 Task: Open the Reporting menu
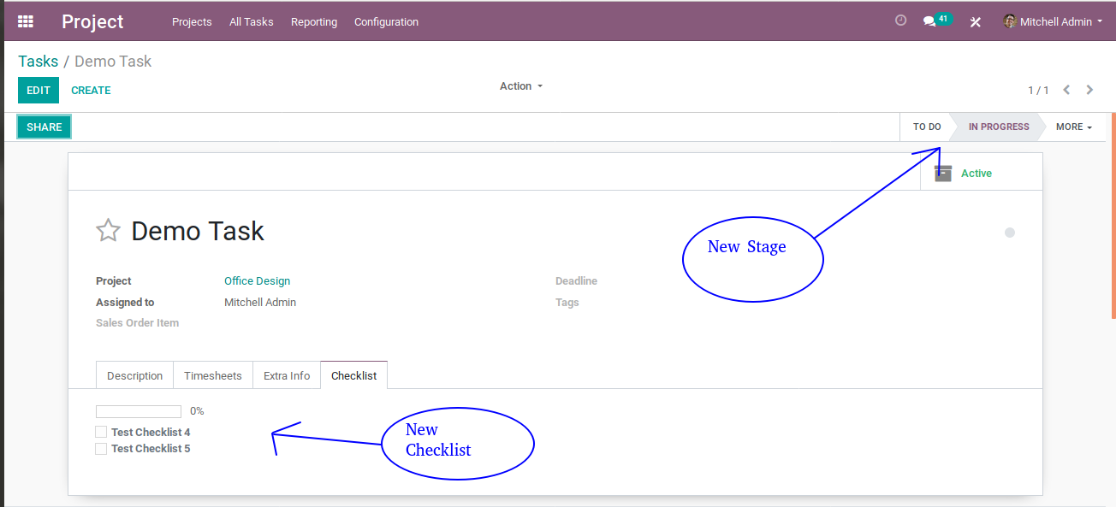point(314,22)
